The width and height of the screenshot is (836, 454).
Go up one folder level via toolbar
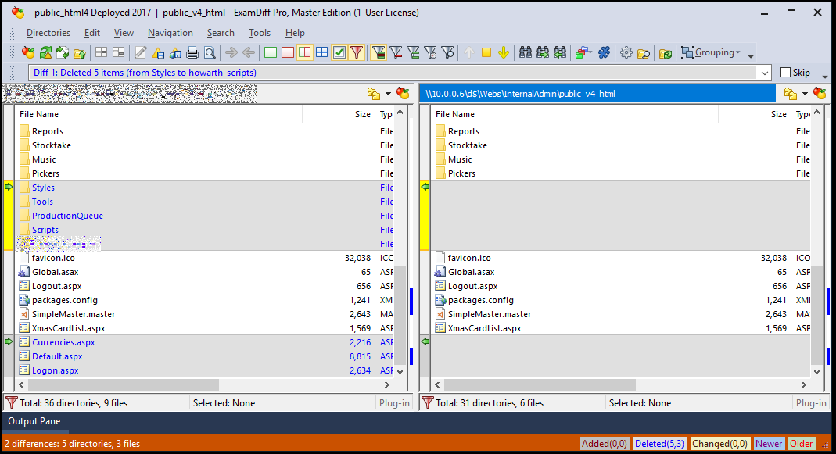click(x=80, y=52)
